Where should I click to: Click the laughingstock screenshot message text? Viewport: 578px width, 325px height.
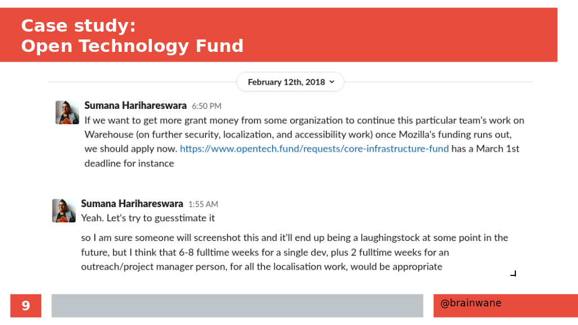pyautogui.click(x=295, y=252)
